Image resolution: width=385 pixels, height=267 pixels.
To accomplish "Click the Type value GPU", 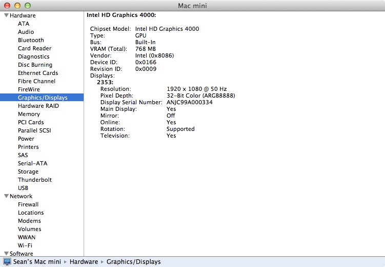I will (x=140, y=35).
